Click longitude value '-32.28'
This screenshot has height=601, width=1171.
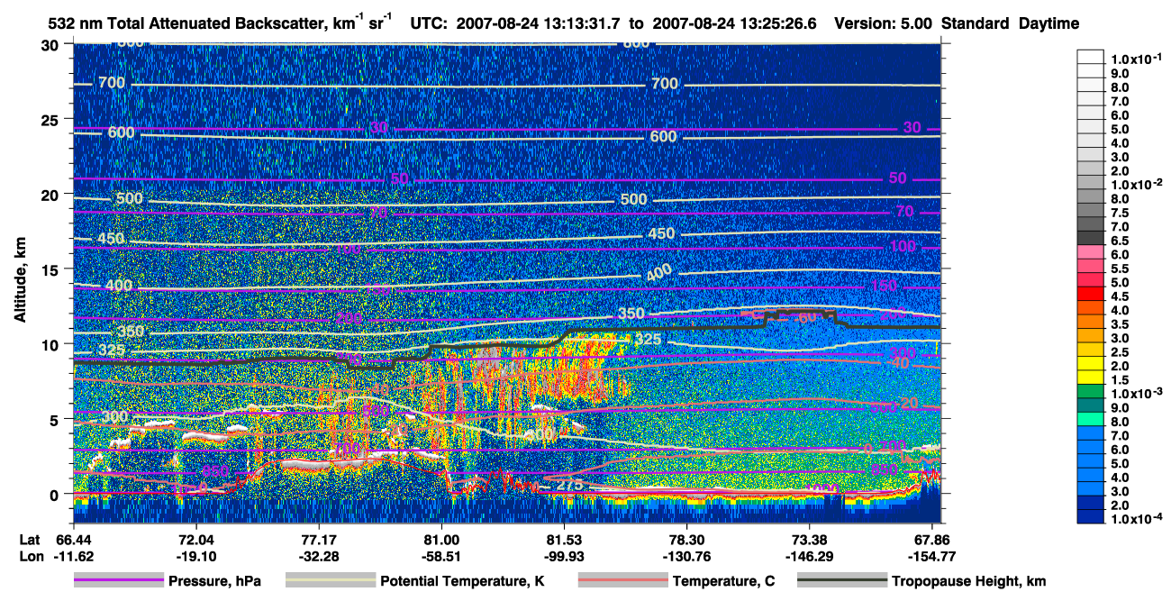(319, 556)
